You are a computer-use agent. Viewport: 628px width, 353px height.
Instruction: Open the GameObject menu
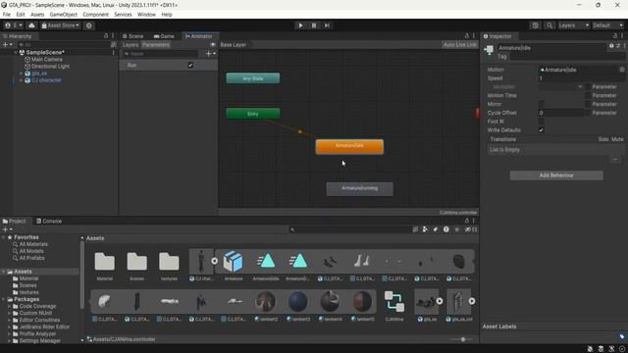(x=63, y=15)
